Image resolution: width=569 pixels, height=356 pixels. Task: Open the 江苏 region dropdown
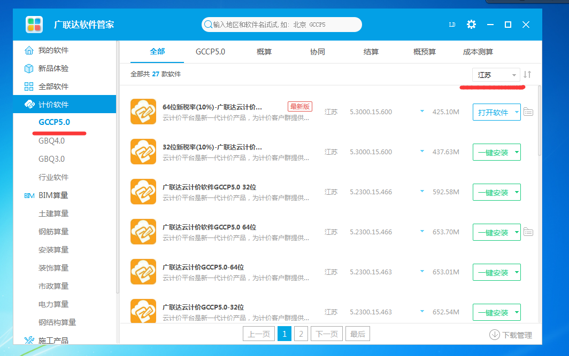[x=496, y=75]
